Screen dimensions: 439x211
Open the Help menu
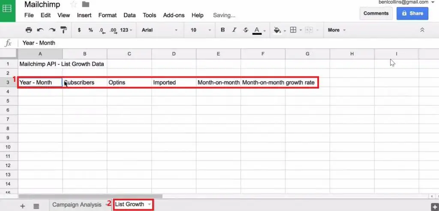point(197,15)
